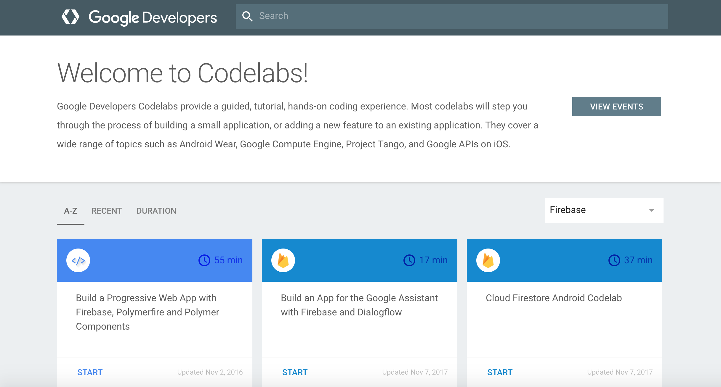Click clock icon beside 37 min

614,260
